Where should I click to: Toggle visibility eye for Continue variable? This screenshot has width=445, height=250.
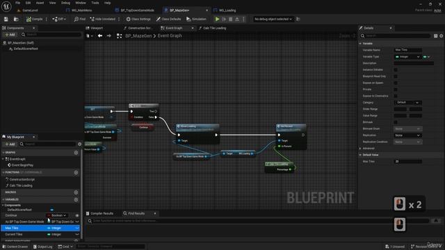click(77, 215)
